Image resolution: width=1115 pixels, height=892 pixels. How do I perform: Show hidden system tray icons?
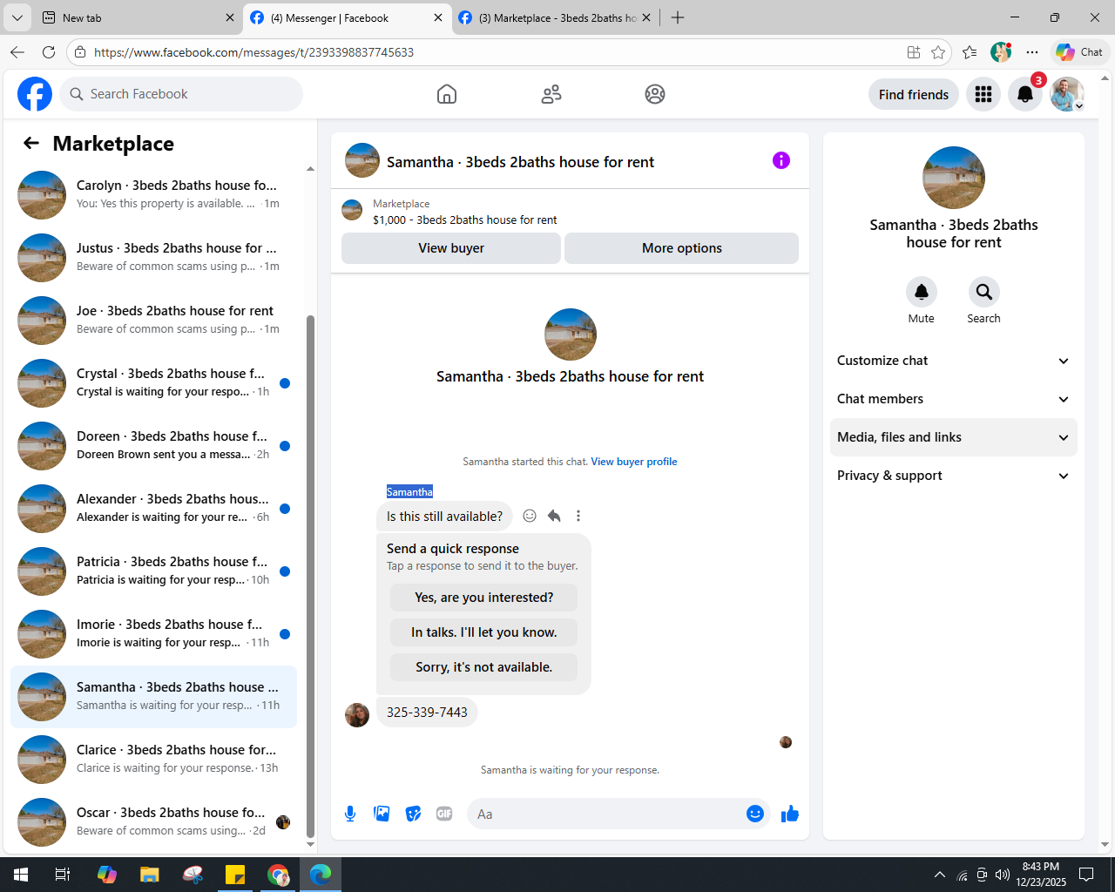(x=939, y=875)
